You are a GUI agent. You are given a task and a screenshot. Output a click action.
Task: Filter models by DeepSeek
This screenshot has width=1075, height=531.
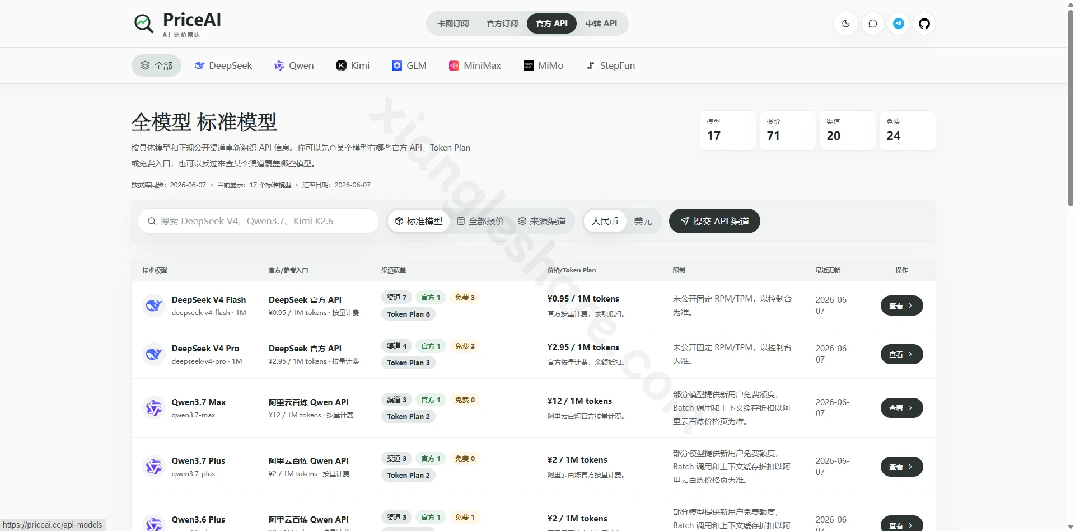[223, 65]
